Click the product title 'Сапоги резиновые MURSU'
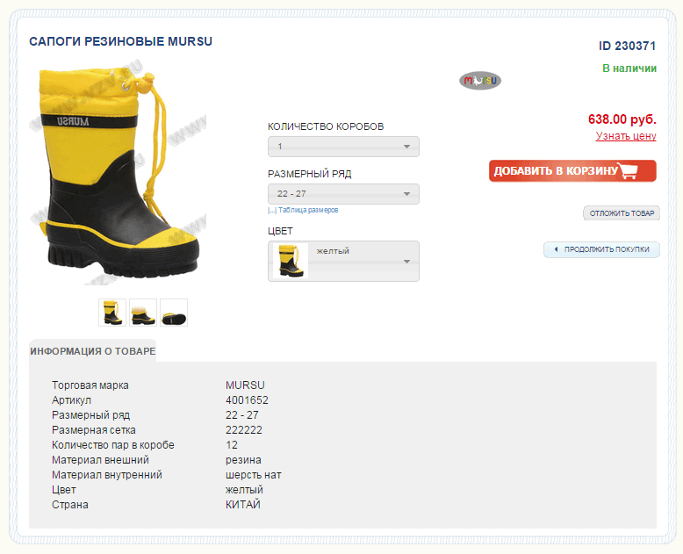The image size is (683, 554). [x=120, y=41]
